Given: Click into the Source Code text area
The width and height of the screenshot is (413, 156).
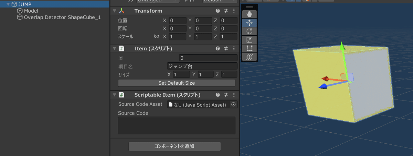Looking at the screenshot, I should pyautogui.click(x=177, y=125).
